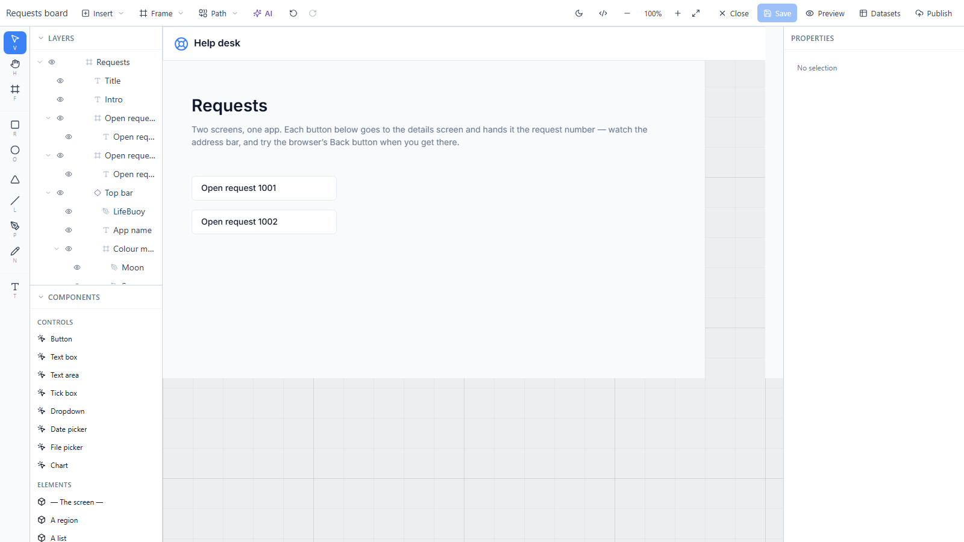Enter fullscreen canvas mode
The width and height of the screenshot is (964, 542).
[696, 13]
